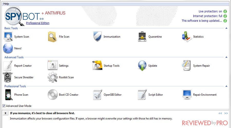The width and height of the screenshot is (231, 128).
Task: Open the Phone Scan phone icon
Action: (8, 95)
